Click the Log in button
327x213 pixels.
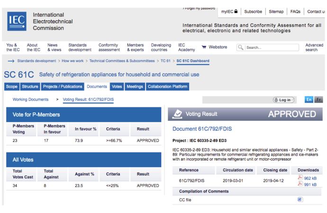coord(283,100)
